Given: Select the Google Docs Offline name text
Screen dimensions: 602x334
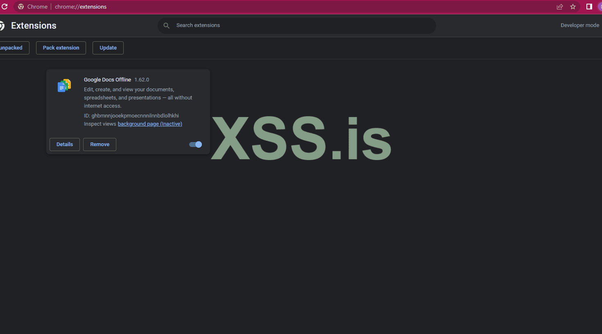Looking at the screenshot, I should coord(107,80).
